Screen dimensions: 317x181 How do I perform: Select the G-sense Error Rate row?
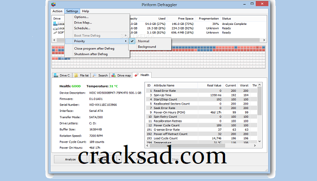click(x=202, y=130)
